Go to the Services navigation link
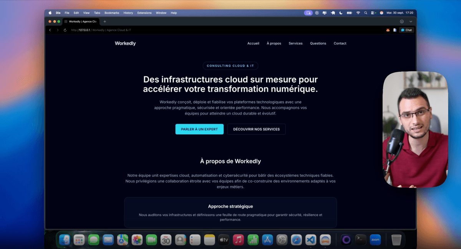Screen dimensions: 461x249 pyautogui.click(x=295, y=43)
